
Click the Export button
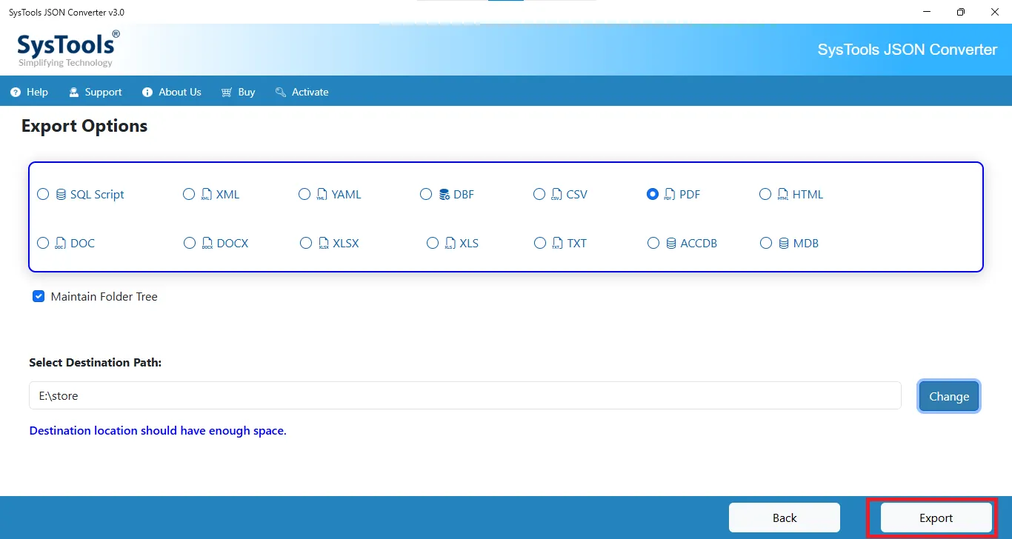(x=935, y=518)
